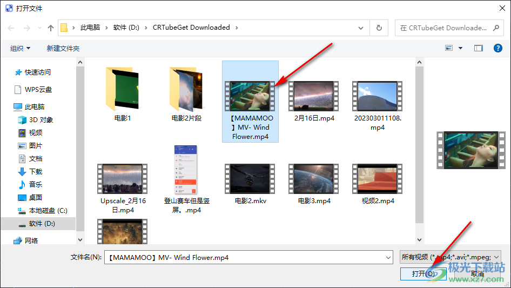Go up one folder level
The image size is (511, 288).
[x=51, y=28]
